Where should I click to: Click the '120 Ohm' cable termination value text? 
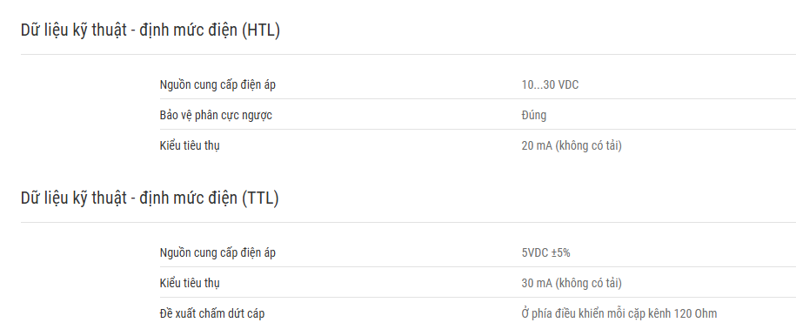click(x=696, y=313)
